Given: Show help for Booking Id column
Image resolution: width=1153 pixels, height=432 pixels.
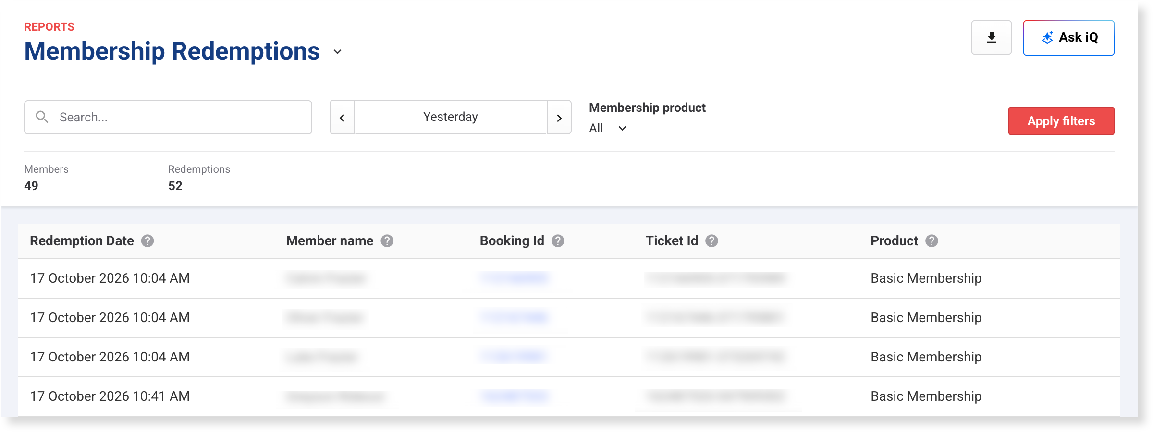Looking at the screenshot, I should tap(558, 241).
